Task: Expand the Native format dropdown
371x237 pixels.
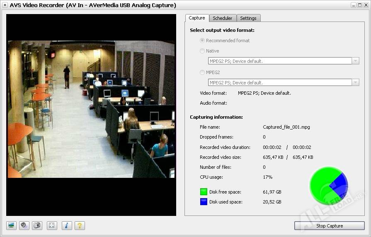Action: click(355, 61)
